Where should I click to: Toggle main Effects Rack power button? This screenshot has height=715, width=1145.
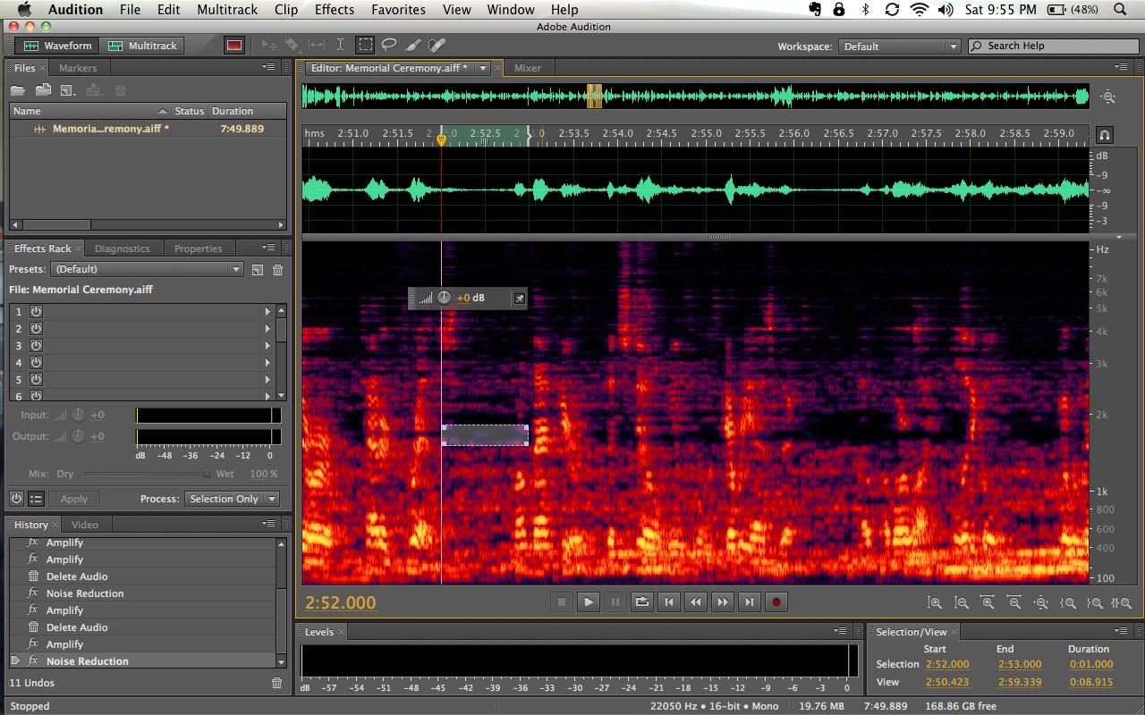point(16,499)
